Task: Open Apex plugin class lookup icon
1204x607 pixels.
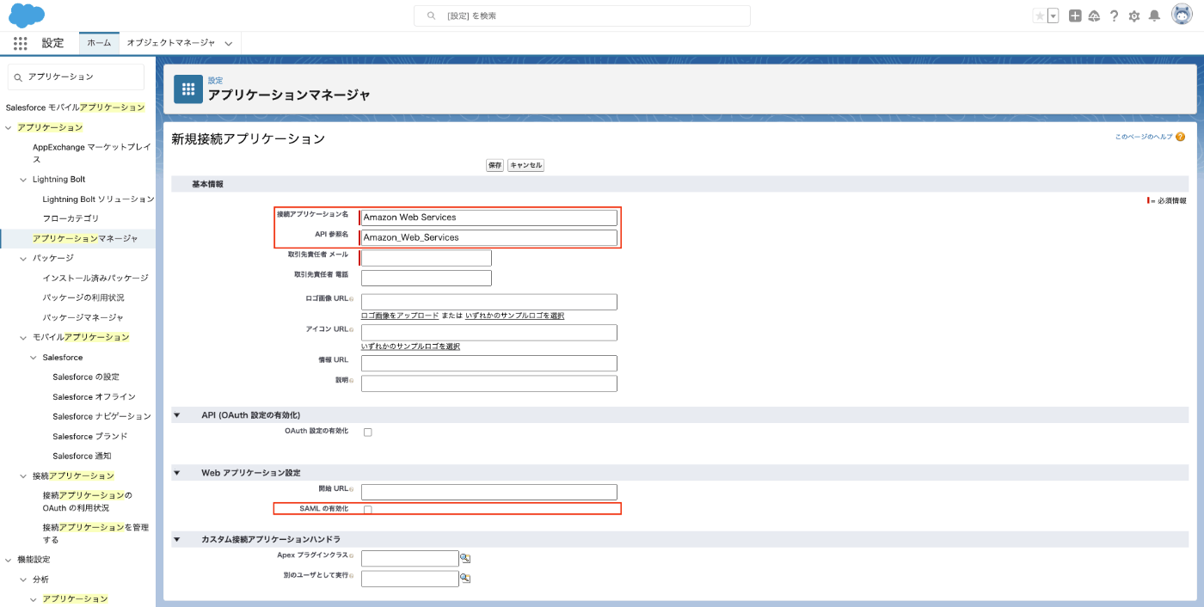Action: 465,558
